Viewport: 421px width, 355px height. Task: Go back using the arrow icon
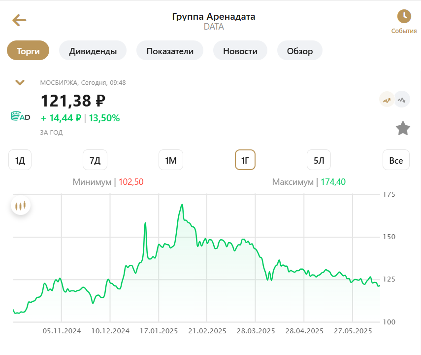click(19, 20)
